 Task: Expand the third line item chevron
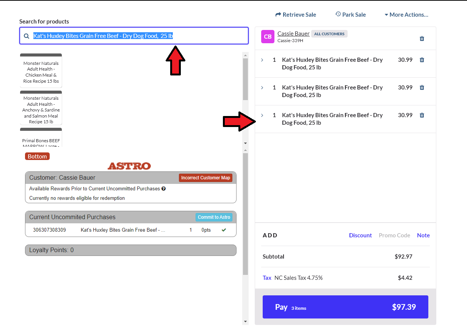(x=262, y=115)
